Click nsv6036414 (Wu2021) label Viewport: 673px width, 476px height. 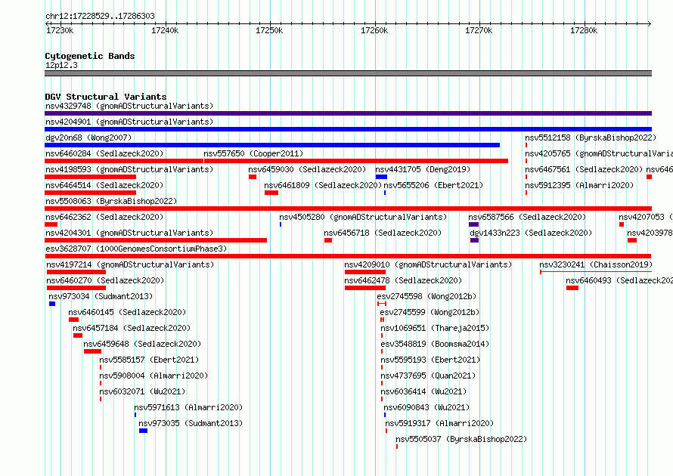[x=423, y=391]
